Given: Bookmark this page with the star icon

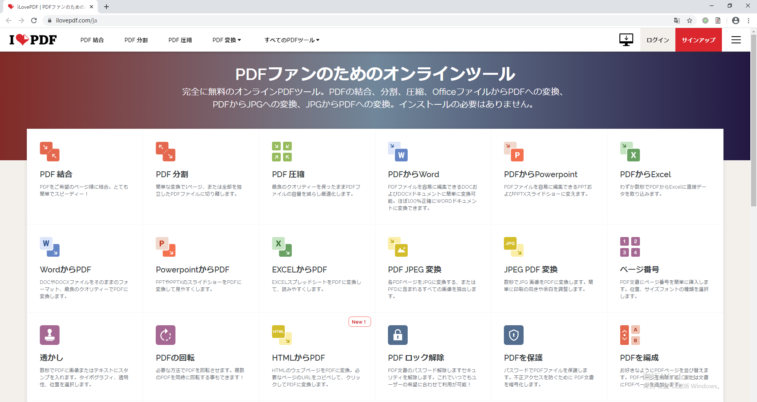Looking at the screenshot, I should click(x=690, y=20).
